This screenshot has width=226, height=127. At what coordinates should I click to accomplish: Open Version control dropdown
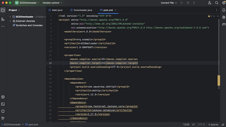point(52,3)
